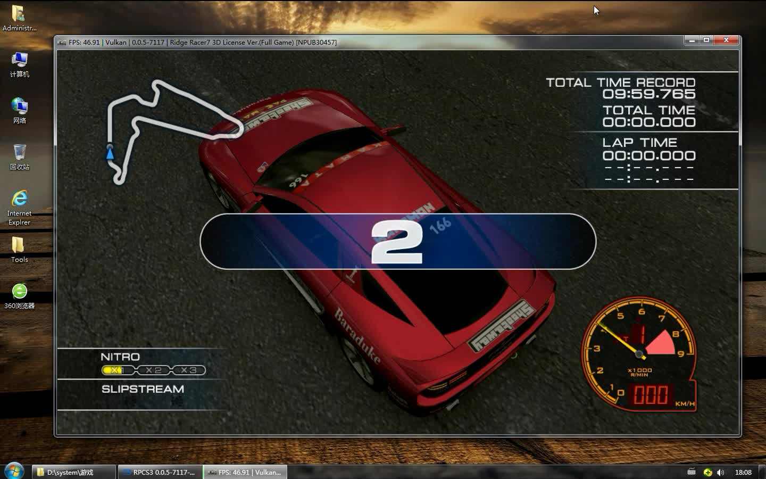Click the blue player marker on track map

click(x=110, y=153)
